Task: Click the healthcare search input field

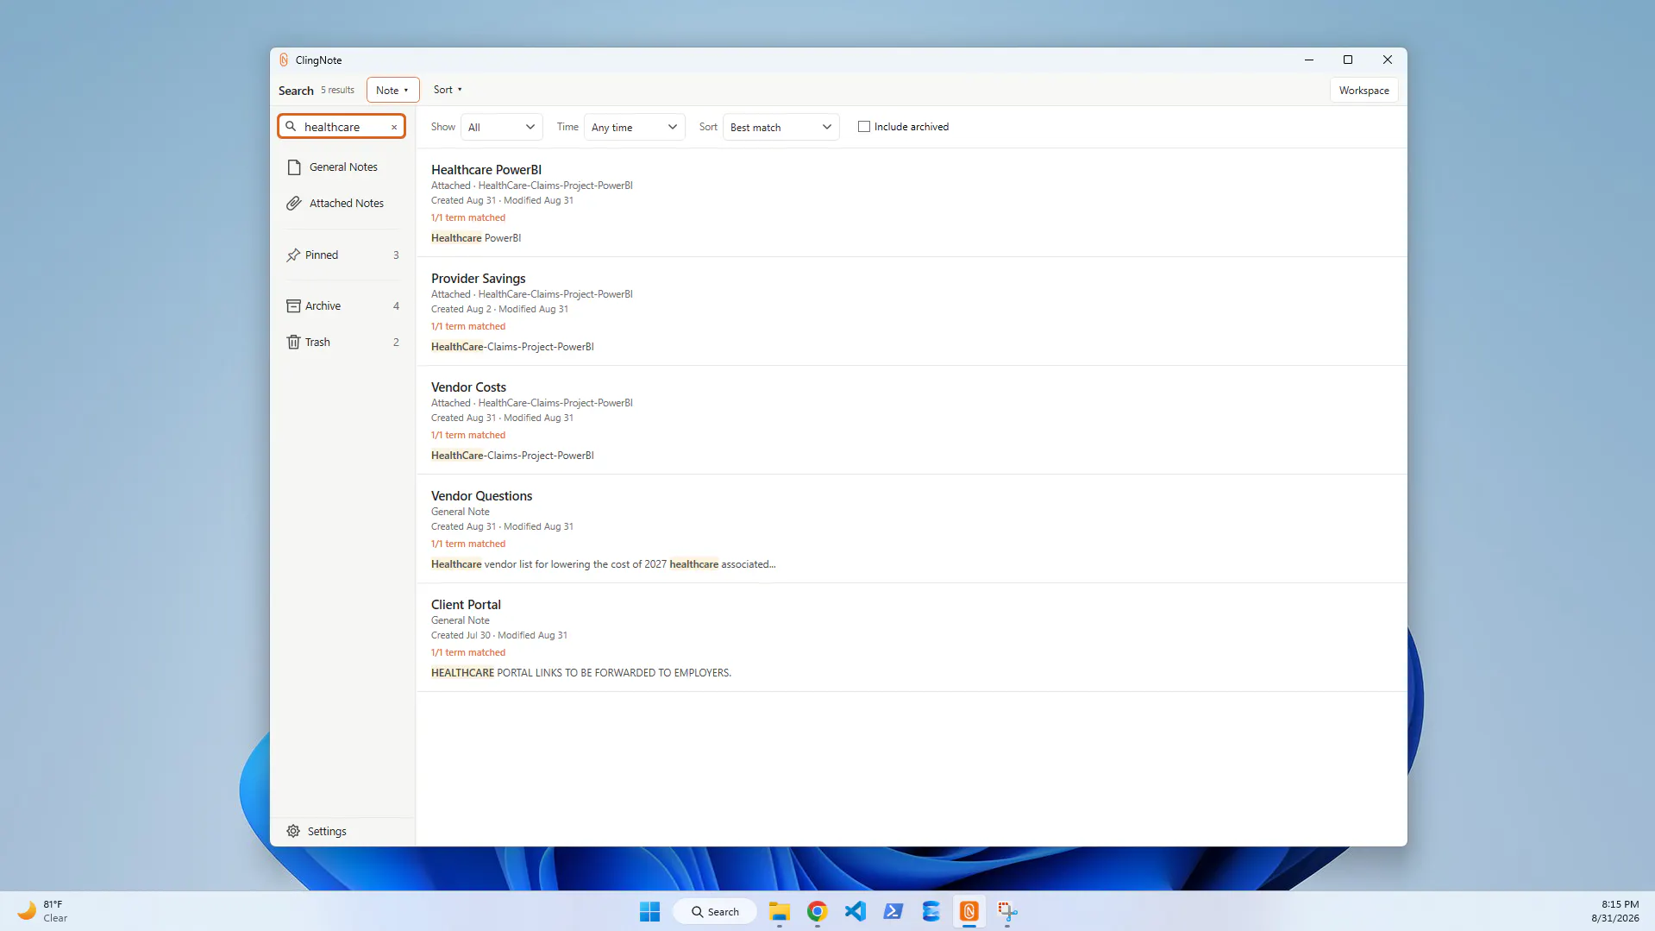Action: (x=343, y=127)
